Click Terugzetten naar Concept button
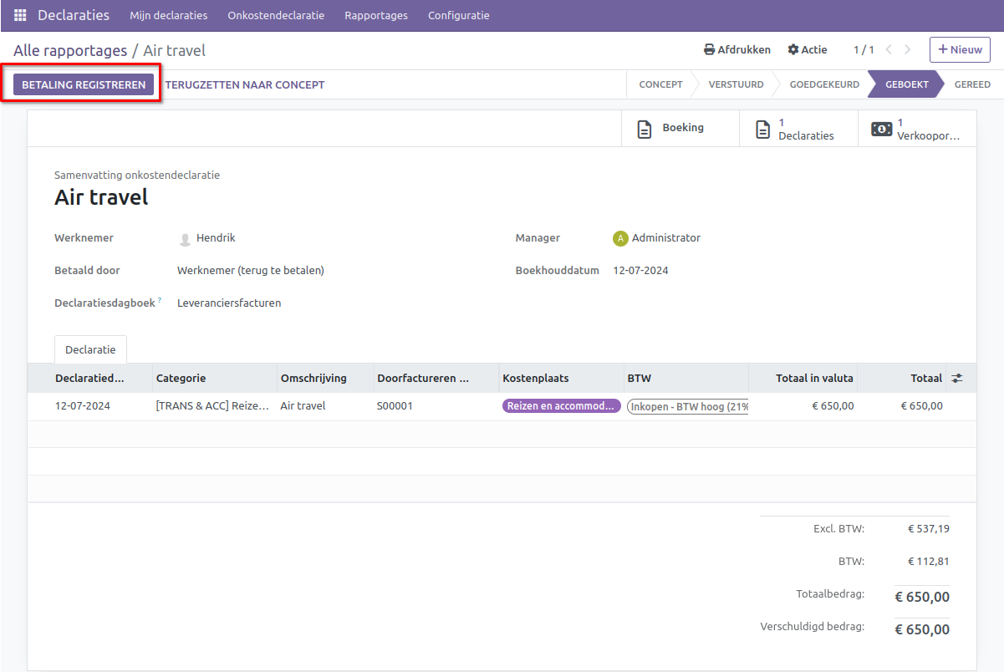The height and width of the screenshot is (672, 1004). click(x=245, y=84)
